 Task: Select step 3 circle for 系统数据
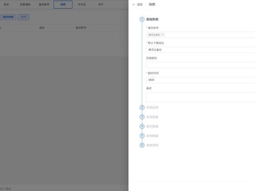point(142,117)
